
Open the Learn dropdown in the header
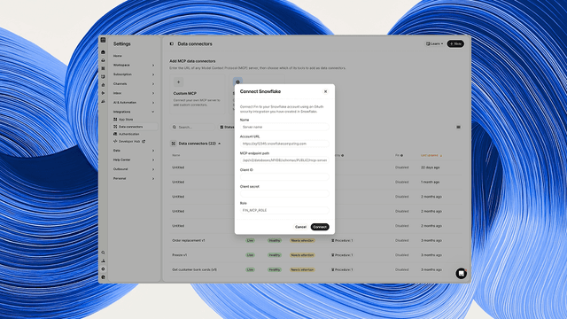pos(434,43)
